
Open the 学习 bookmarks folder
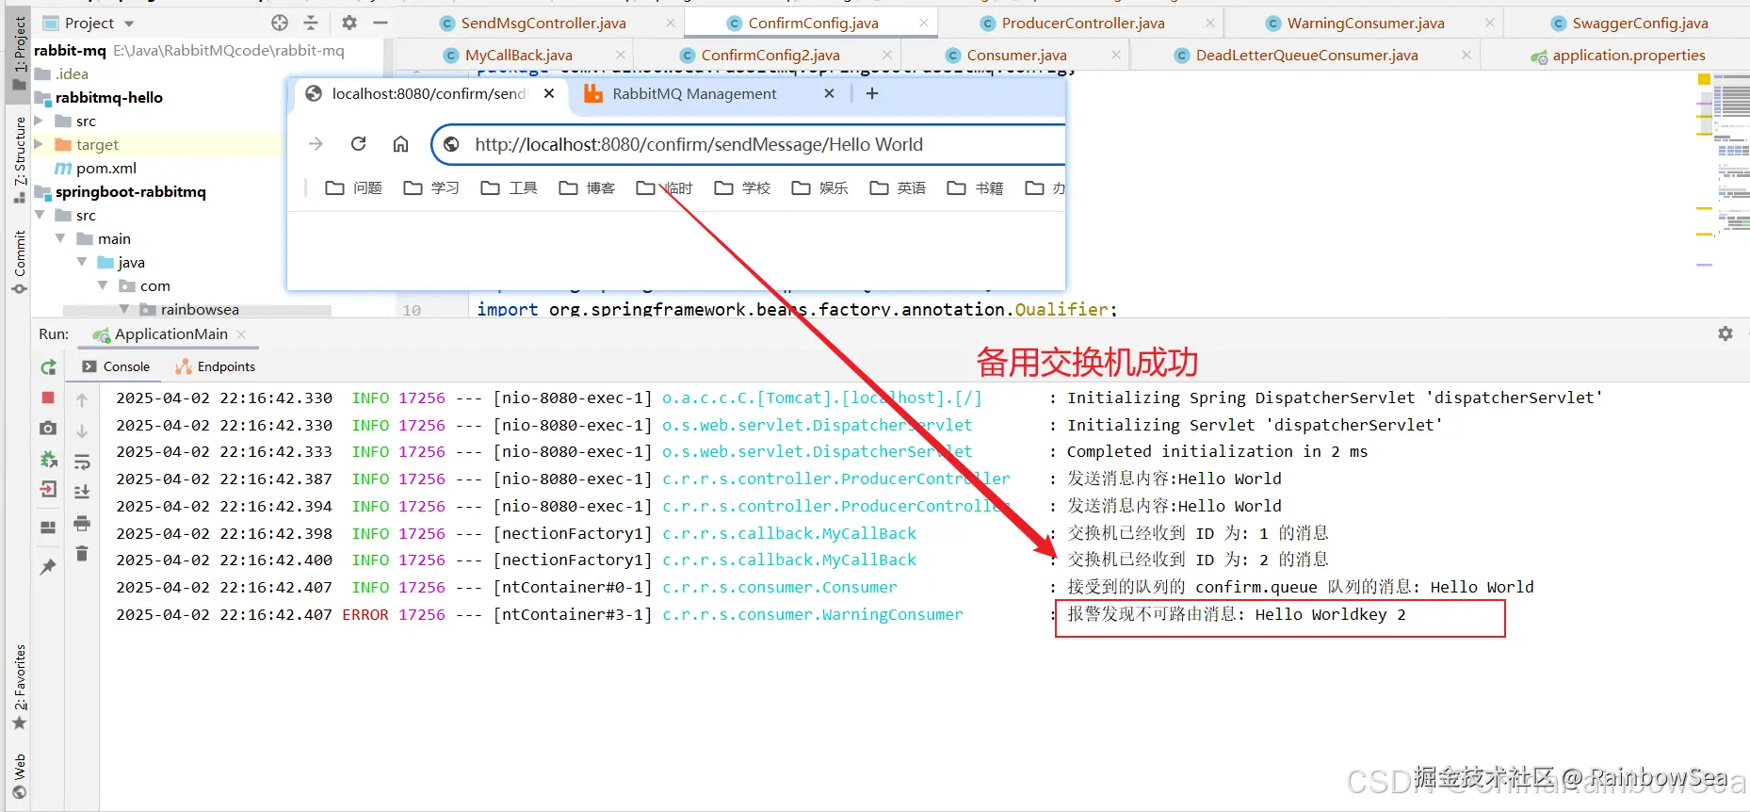pyautogui.click(x=431, y=188)
